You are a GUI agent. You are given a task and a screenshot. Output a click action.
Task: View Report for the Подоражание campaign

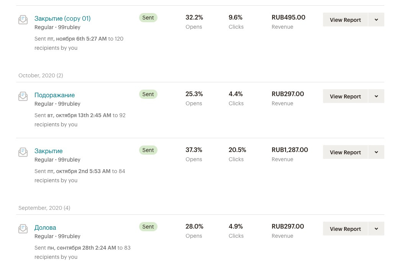click(345, 96)
